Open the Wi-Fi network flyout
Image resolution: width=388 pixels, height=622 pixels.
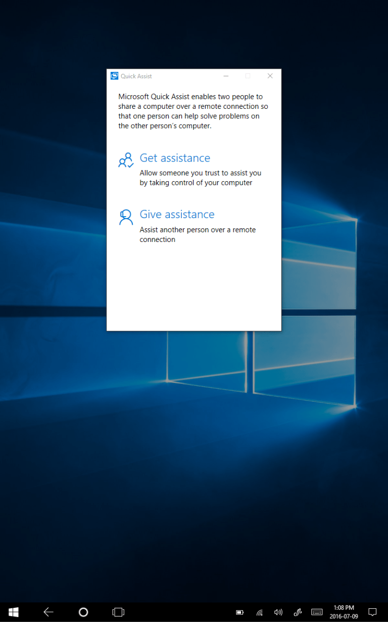[259, 612]
